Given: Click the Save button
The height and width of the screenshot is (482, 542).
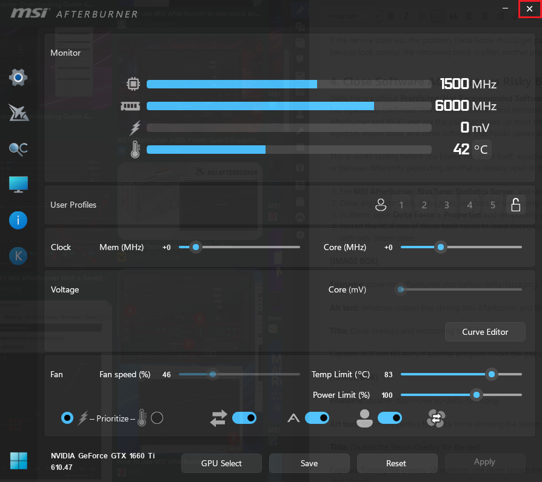Looking at the screenshot, I should pos(309,463).
